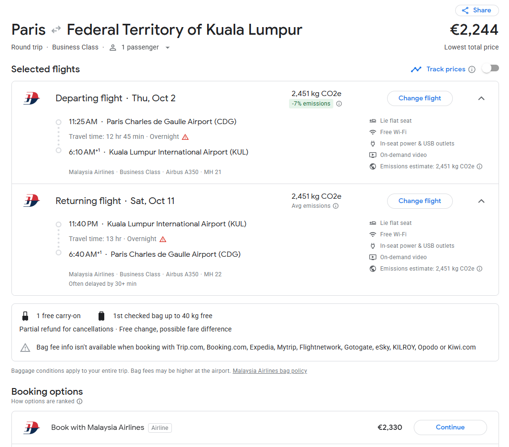The height and width of the screenshot is (447, 509).
Task: Click the round trip arrows icon
Action: 56,29
